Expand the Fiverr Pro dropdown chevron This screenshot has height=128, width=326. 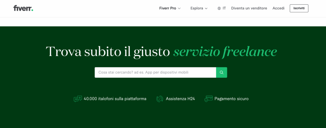[x=179, y=9]
